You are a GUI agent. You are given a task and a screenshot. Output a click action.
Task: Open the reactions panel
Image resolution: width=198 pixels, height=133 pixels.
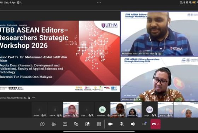76,124
